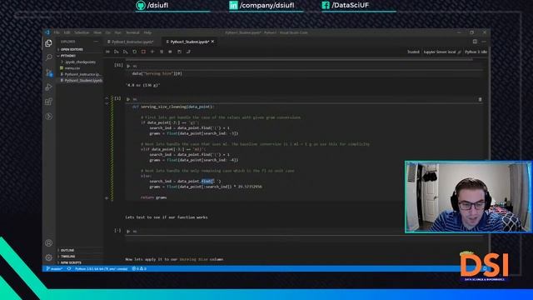Open Explorer more actions ellipsis

coord(96,42)
